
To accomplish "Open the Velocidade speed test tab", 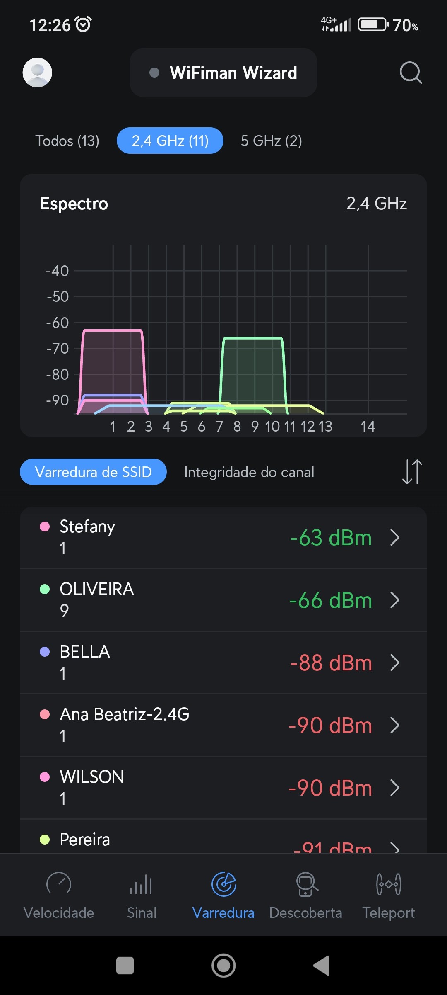I will [x=59, y=895].
